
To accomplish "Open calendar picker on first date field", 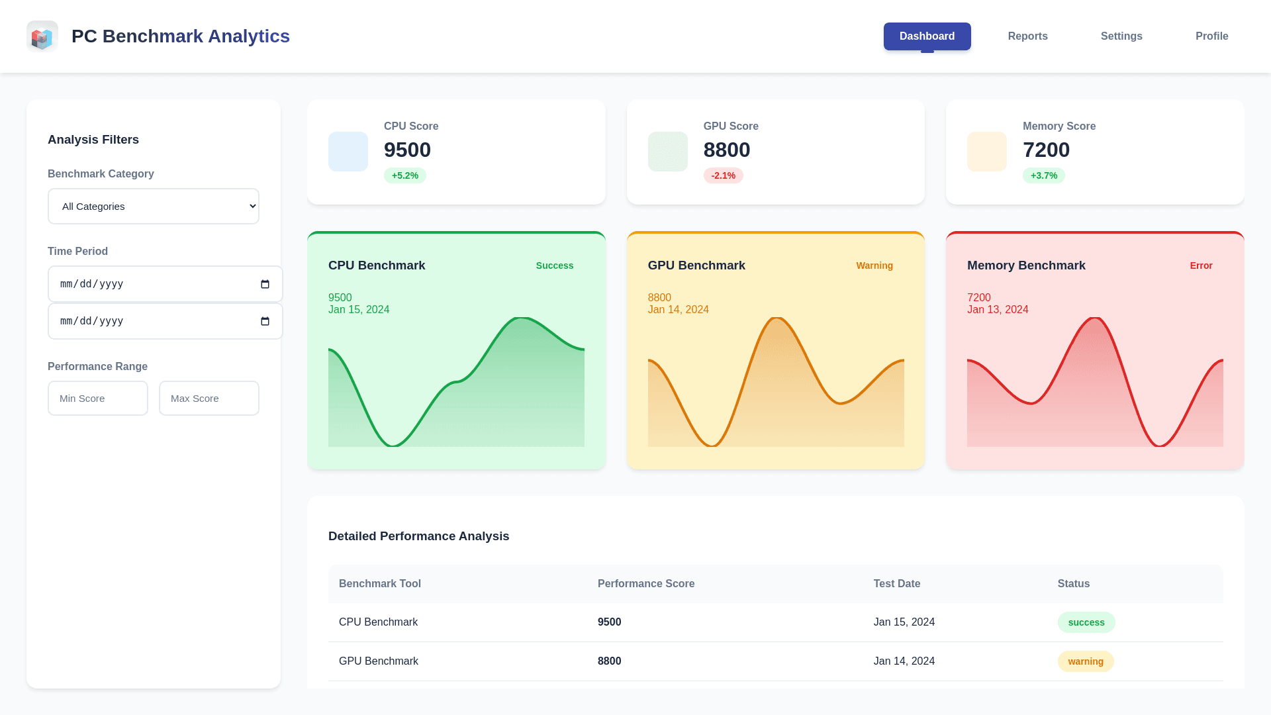I will point(265,284).
